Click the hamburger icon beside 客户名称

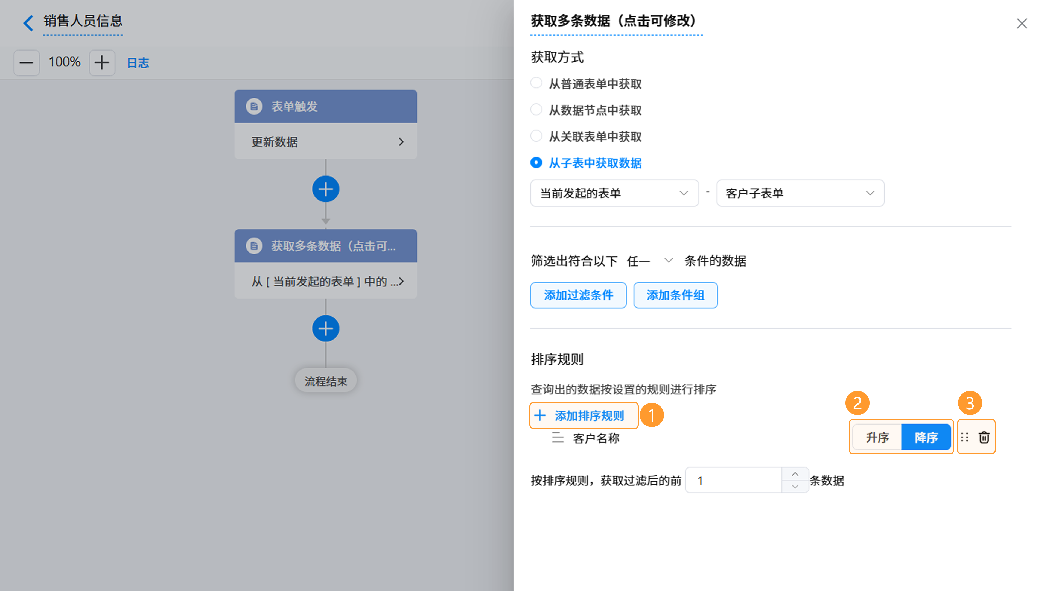coord(558,438)
